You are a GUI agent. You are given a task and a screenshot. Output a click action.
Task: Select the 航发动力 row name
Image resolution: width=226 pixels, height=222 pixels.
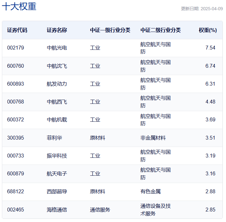pyautogui.click(x=57, y=84)
